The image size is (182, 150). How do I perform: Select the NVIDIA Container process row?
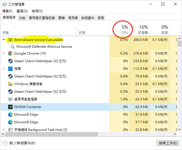pyautogui.click(x=89, y=107)
